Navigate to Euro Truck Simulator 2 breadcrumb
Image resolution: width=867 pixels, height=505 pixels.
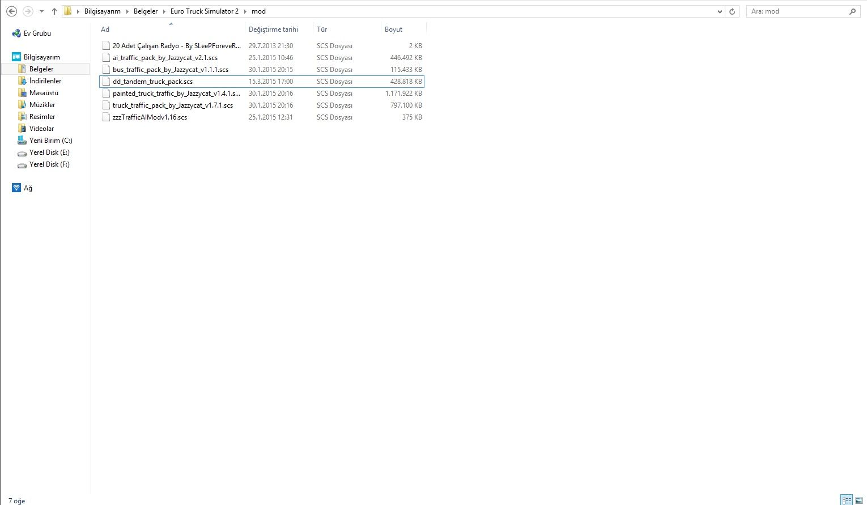click(x=205, y=11)
